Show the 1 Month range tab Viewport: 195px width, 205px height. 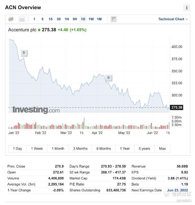pos(58,149)
